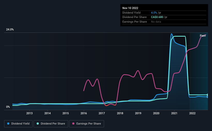Screen dimensions: 212x131
Task: Toggle the Dividend Per Share legend button
Action: [x=51, y=124]
